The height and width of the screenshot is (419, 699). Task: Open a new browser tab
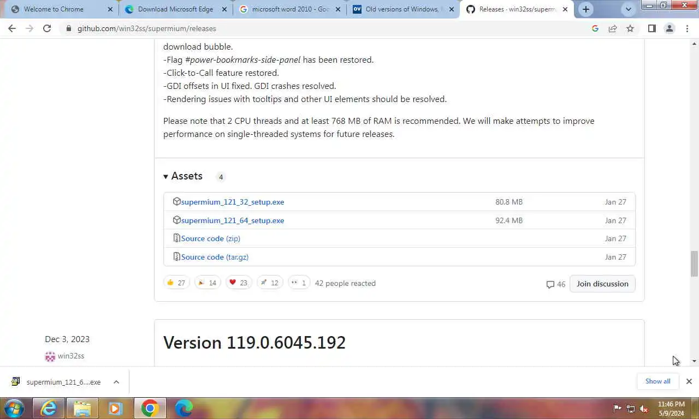click(586, 9)
